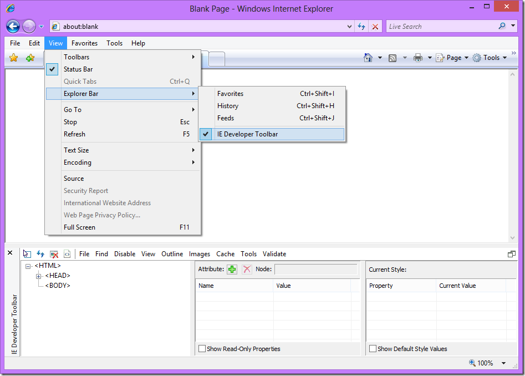Image resolution: width=525 pixels, height=376 pixels.
Task: Select History in Explorer Bar submenu
Action: tap(272, 106)
